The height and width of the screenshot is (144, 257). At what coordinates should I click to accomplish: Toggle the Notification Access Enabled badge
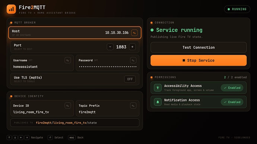(232, 102)
